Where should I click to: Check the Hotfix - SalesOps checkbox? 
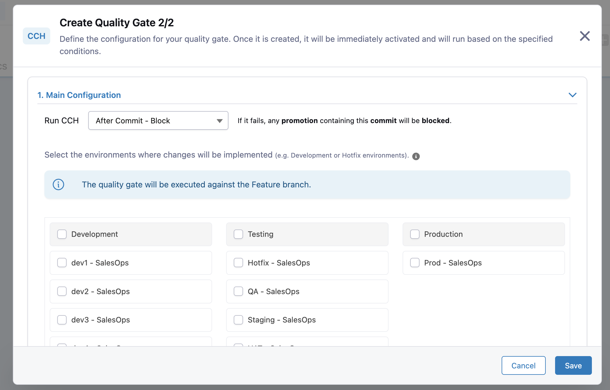[238, 263]
